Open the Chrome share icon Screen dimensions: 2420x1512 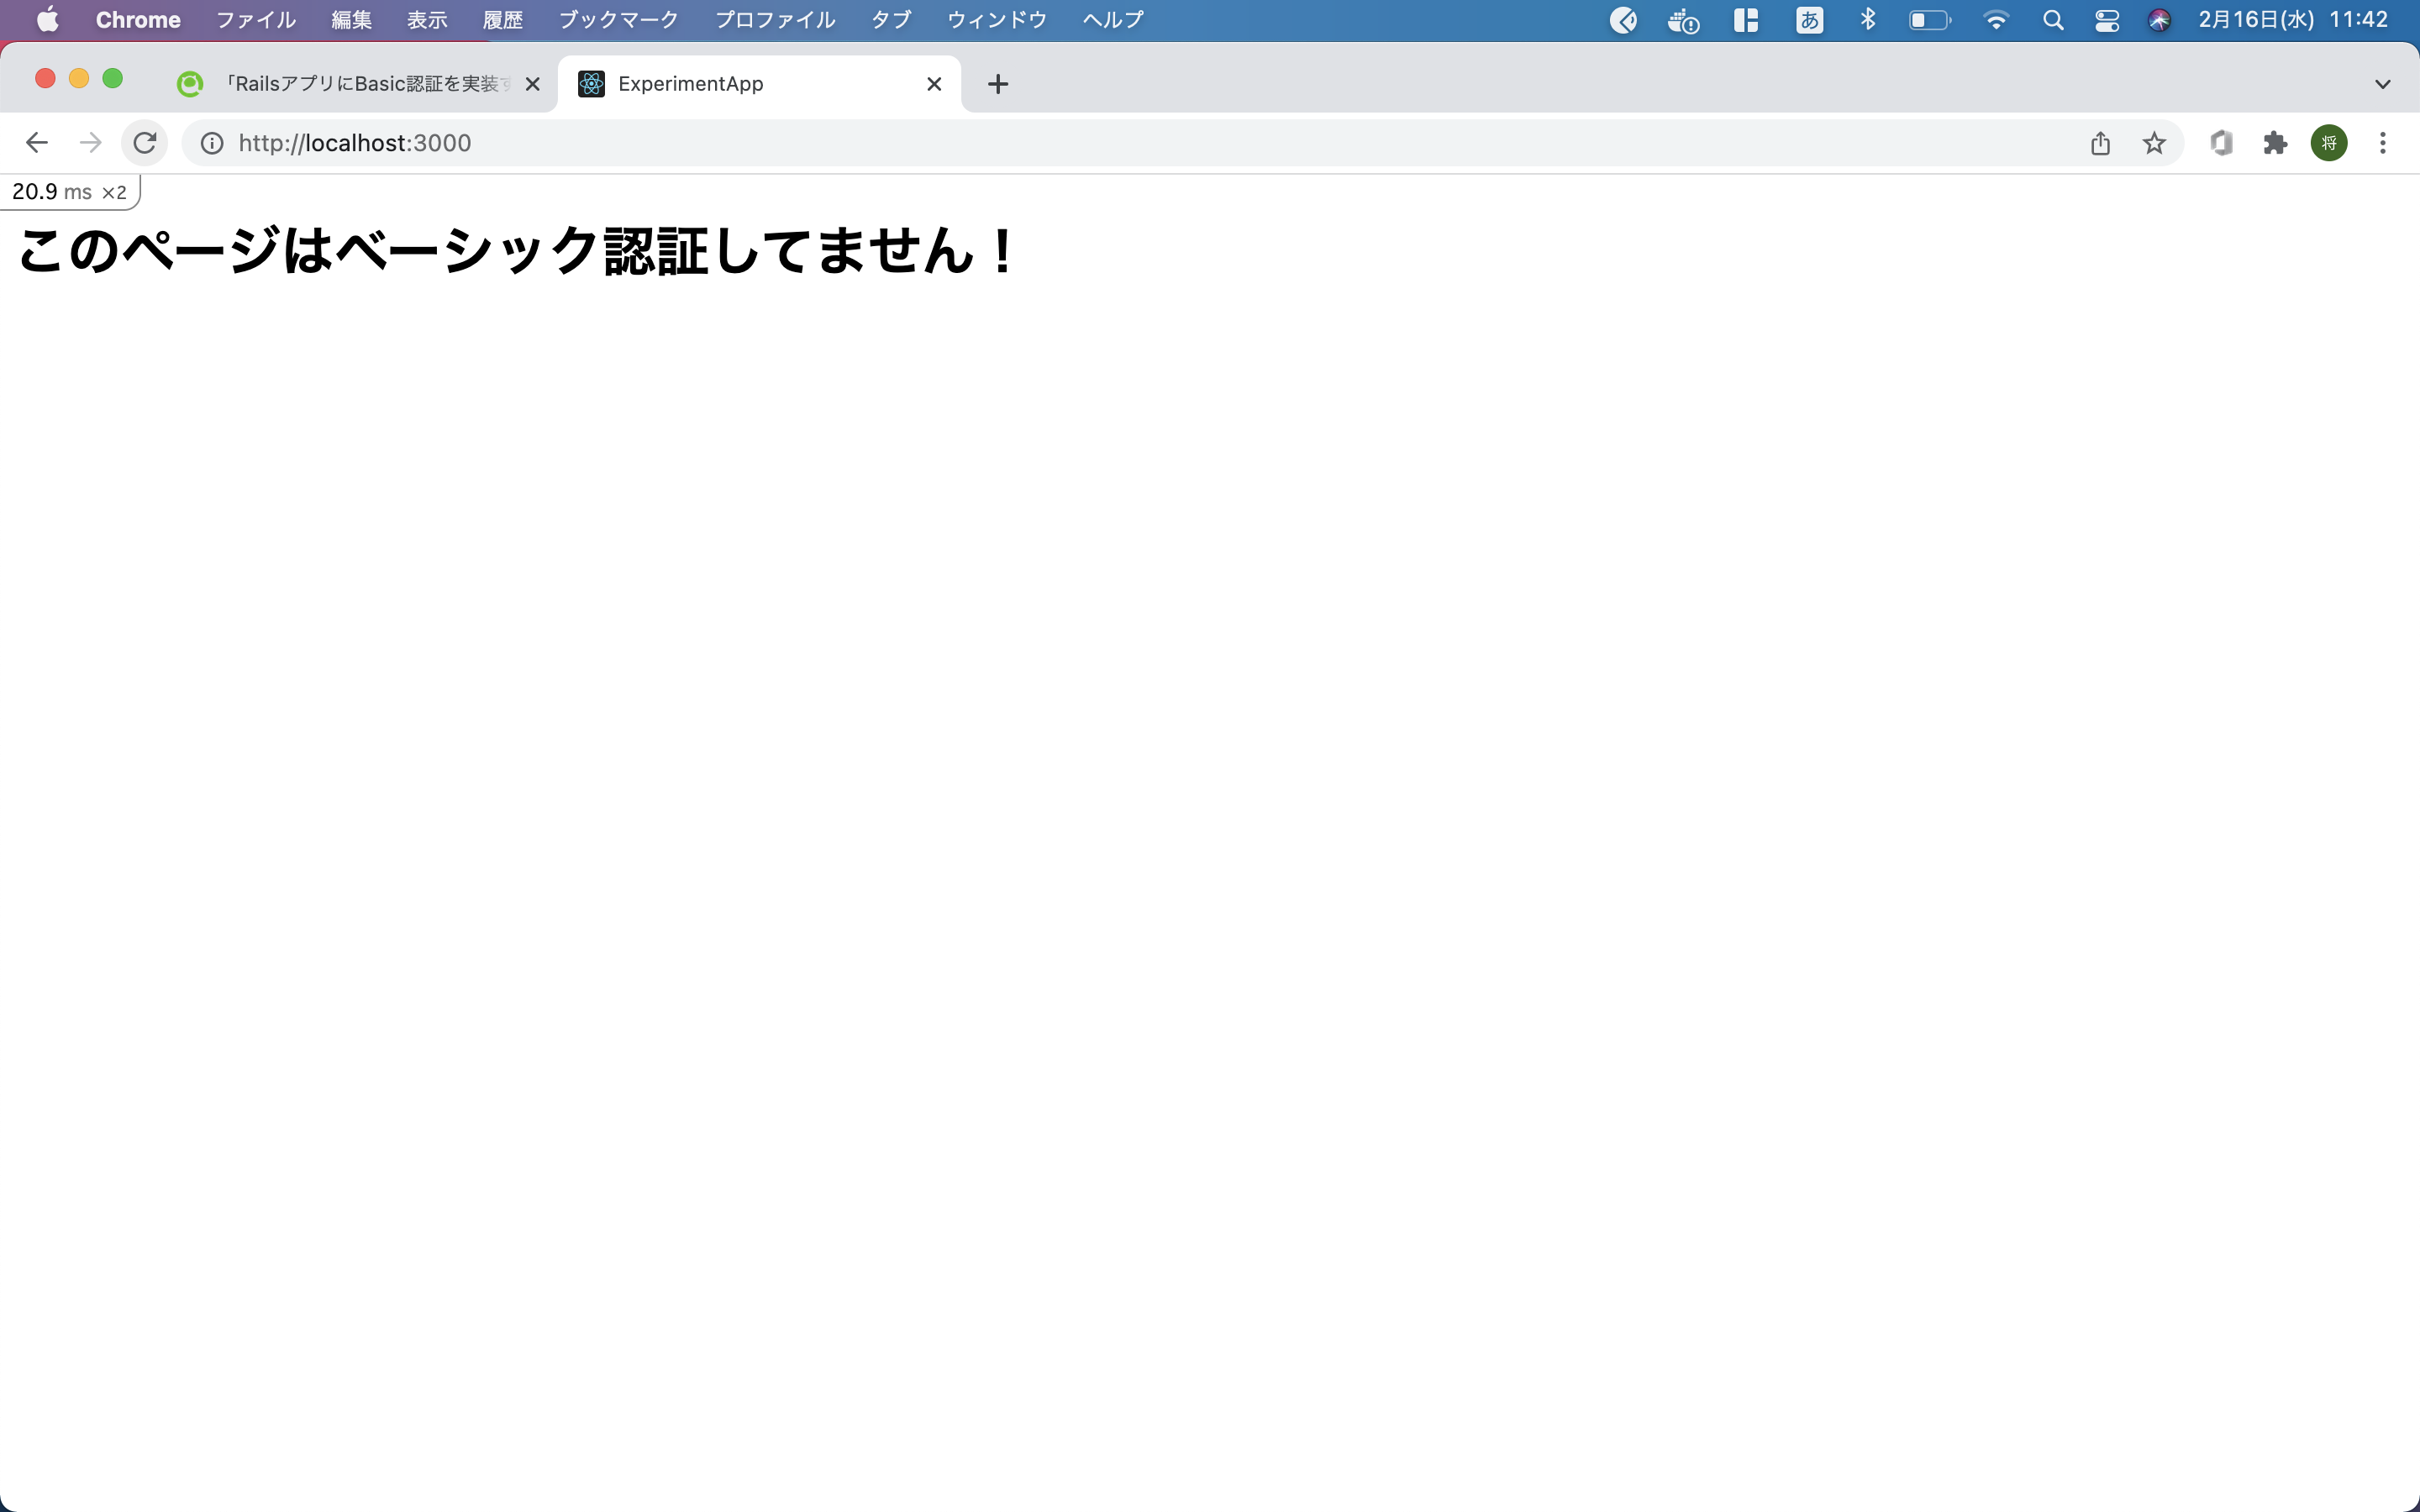(2100, 142)
